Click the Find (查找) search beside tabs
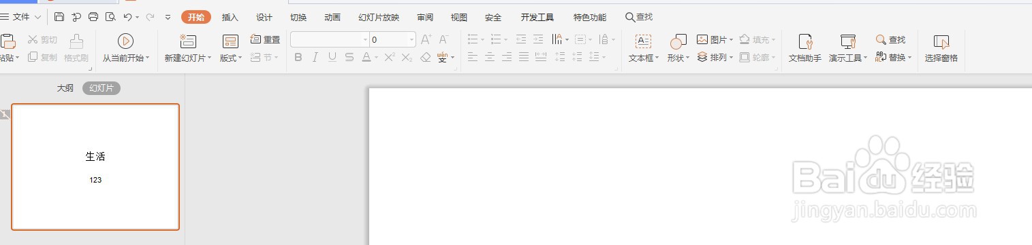Screen dimensions: 1032x245 [639, 17]
